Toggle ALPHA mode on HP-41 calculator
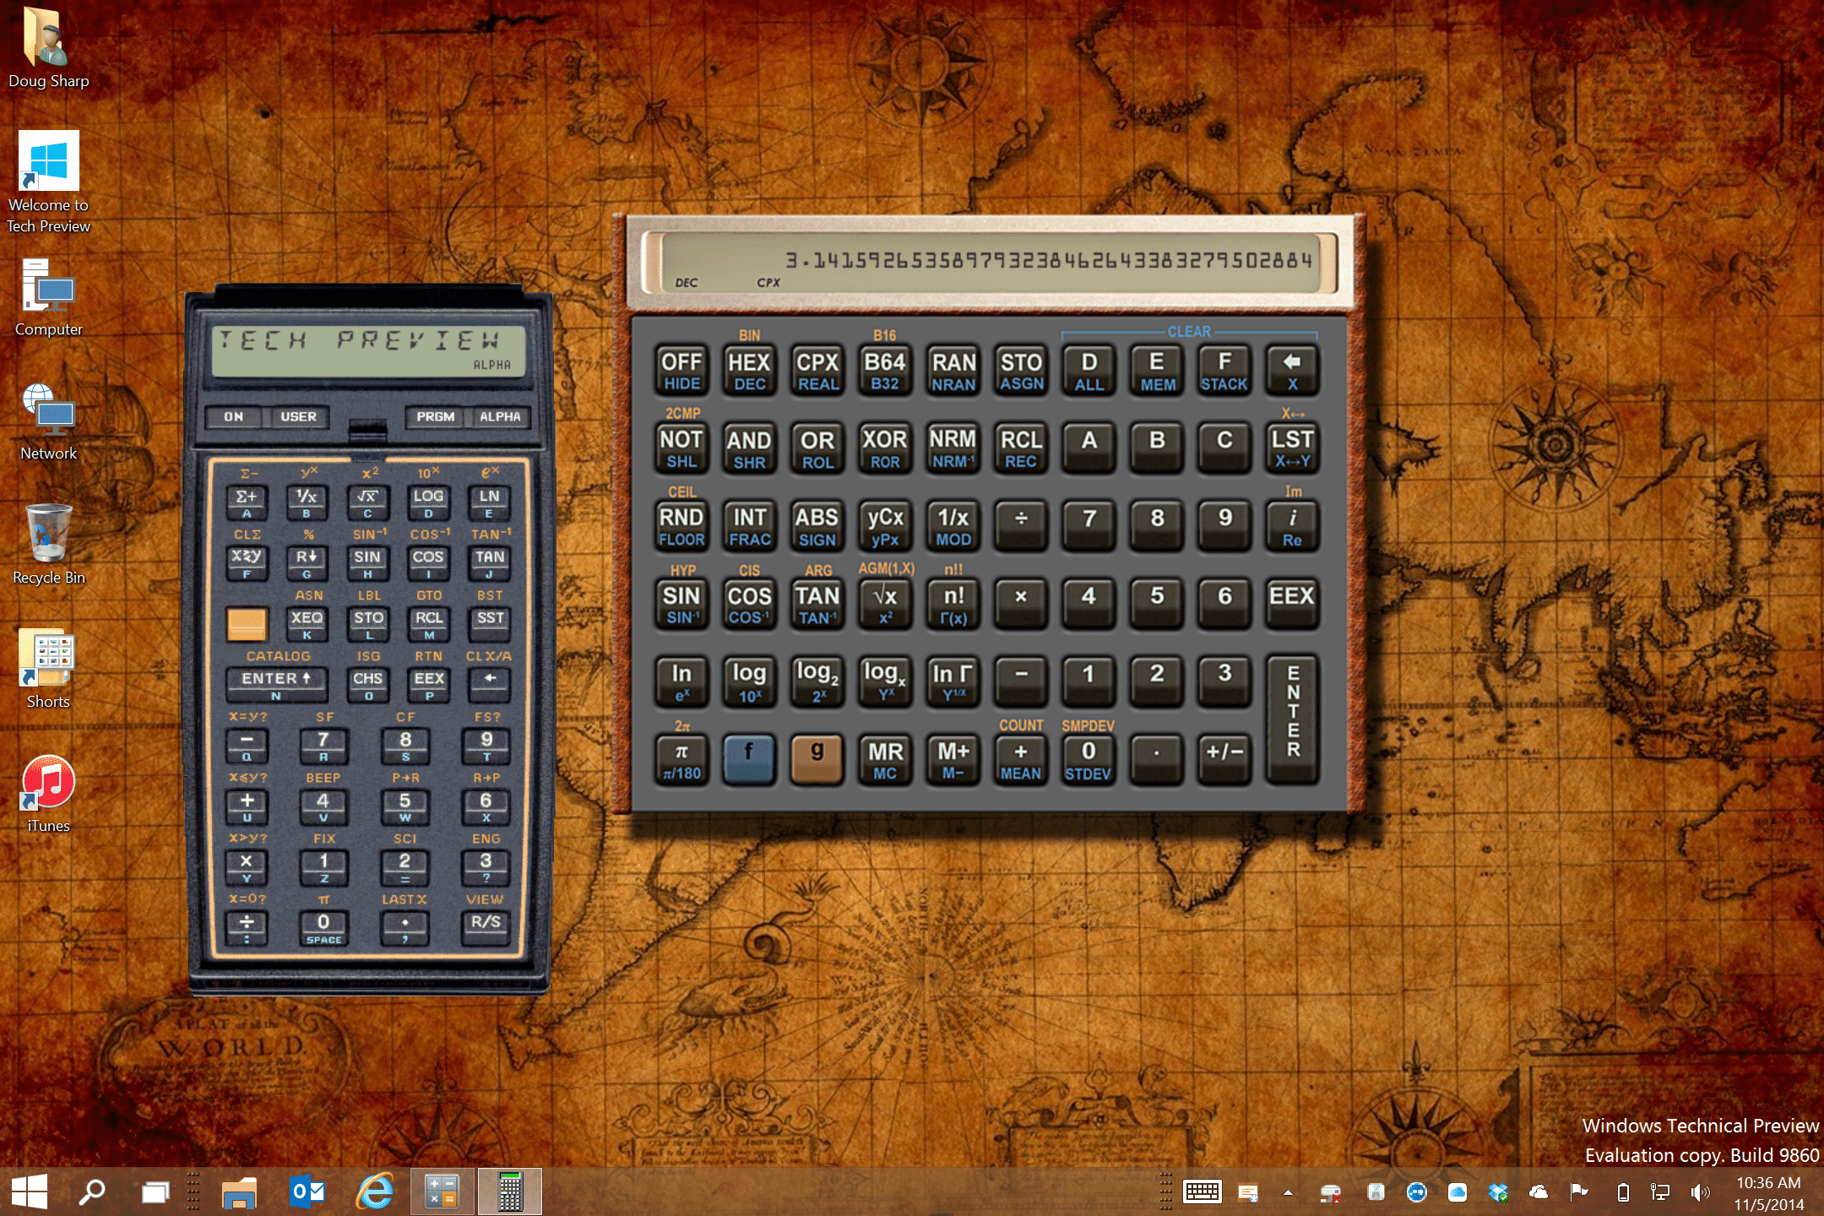The width and height of the screenshot is (1824, 1216). point(500,416)
